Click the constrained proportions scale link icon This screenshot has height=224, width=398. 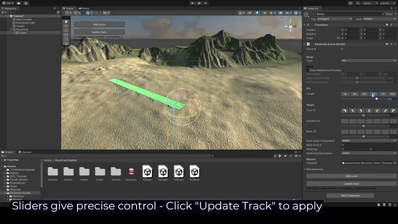tap(338, 38)
